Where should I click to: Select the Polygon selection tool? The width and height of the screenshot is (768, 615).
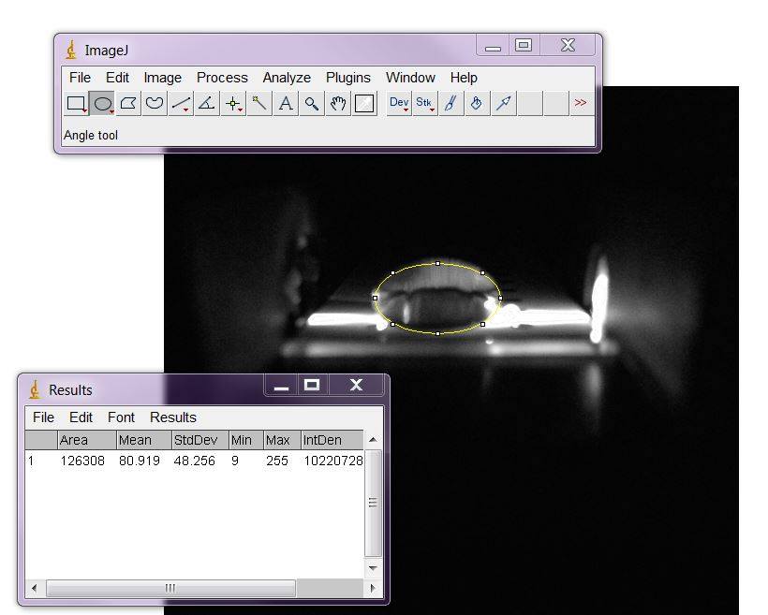click(x=129, y=103)
